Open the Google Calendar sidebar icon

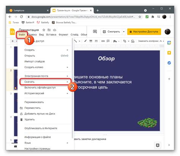(169, 43)
